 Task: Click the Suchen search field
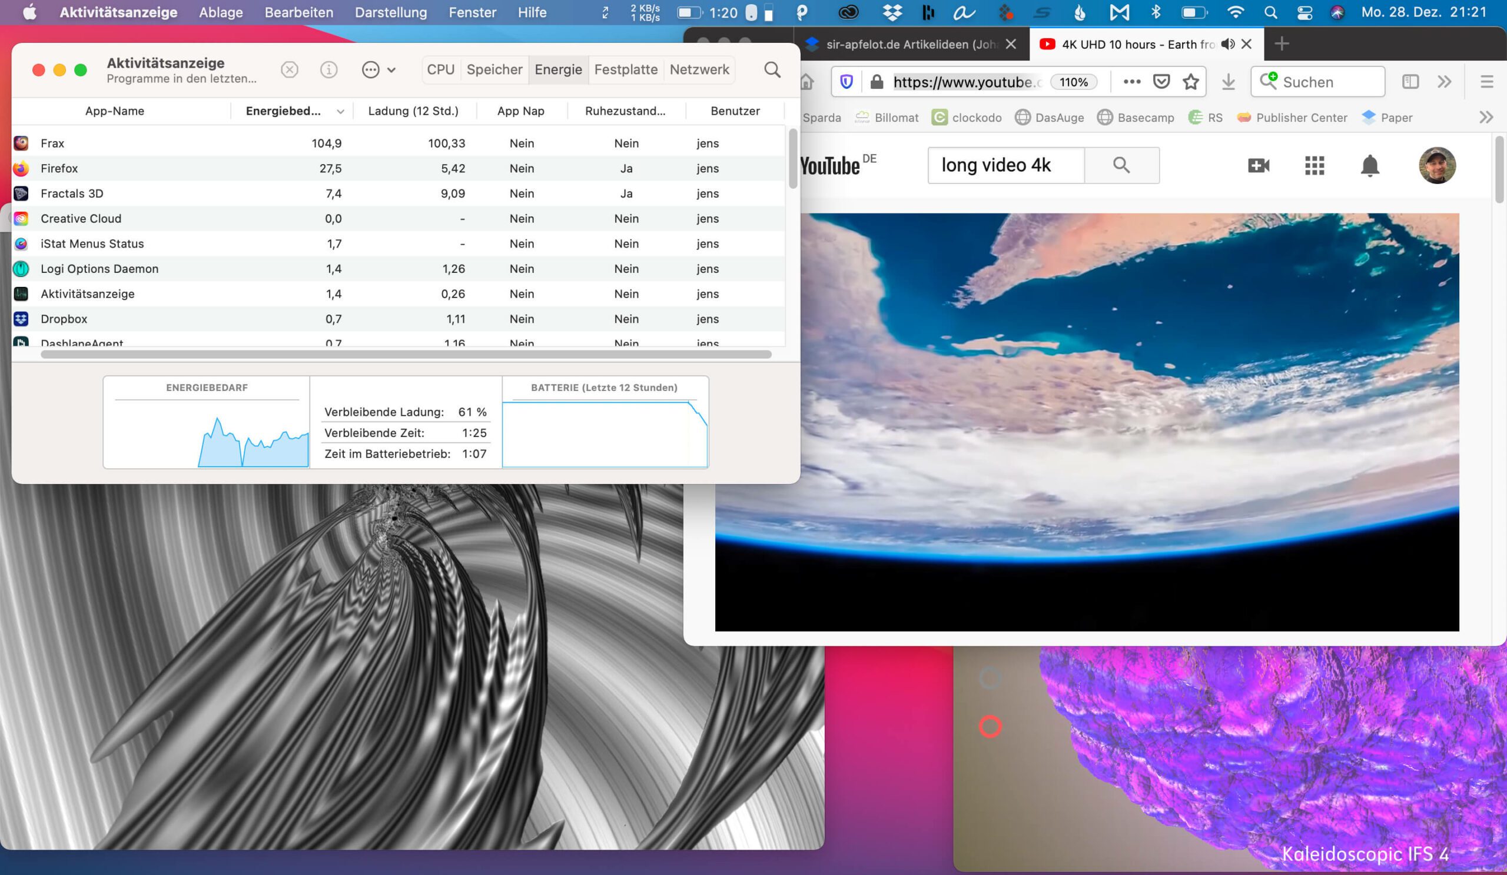tap(1318, 82)
